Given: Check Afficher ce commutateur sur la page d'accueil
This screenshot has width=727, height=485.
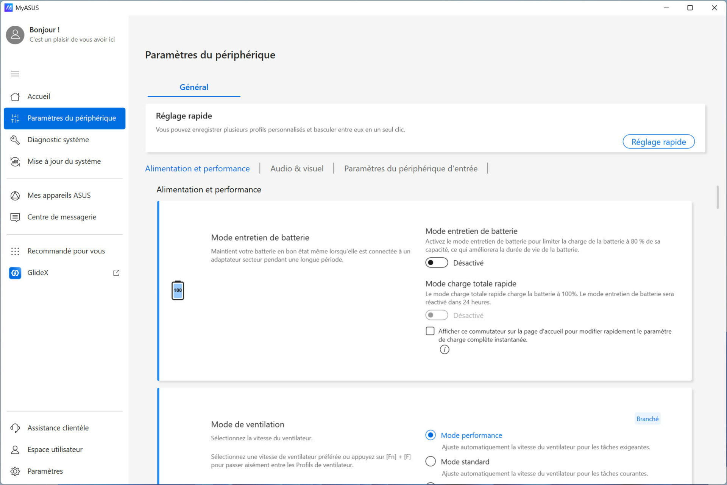Looking at the screenshot, I should tap(430, 331).
